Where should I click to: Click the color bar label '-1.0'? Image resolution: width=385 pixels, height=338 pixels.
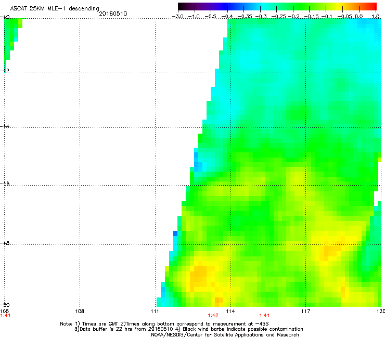point(194,17)
